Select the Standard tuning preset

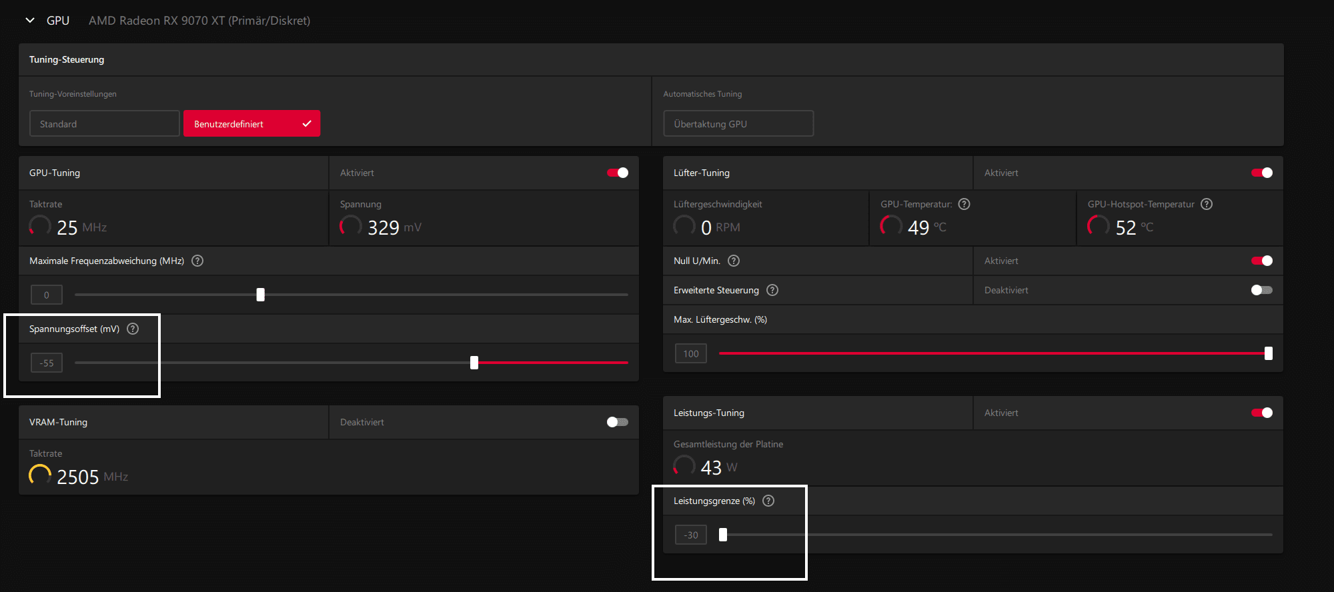tap(105, 123)
